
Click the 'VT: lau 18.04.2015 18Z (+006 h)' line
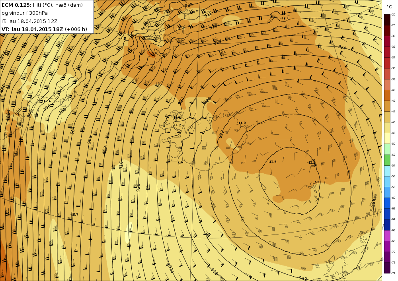[44, 29]
